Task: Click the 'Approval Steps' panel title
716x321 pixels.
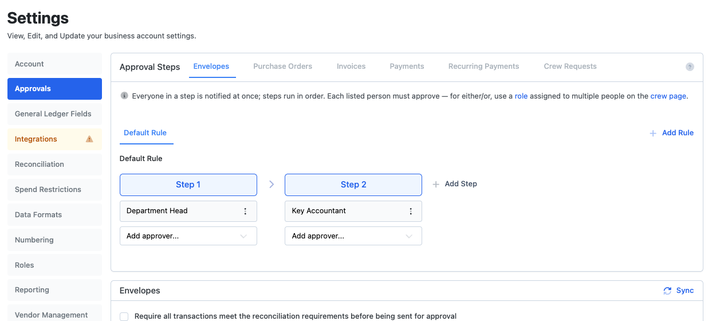Action: click(150, 67)
